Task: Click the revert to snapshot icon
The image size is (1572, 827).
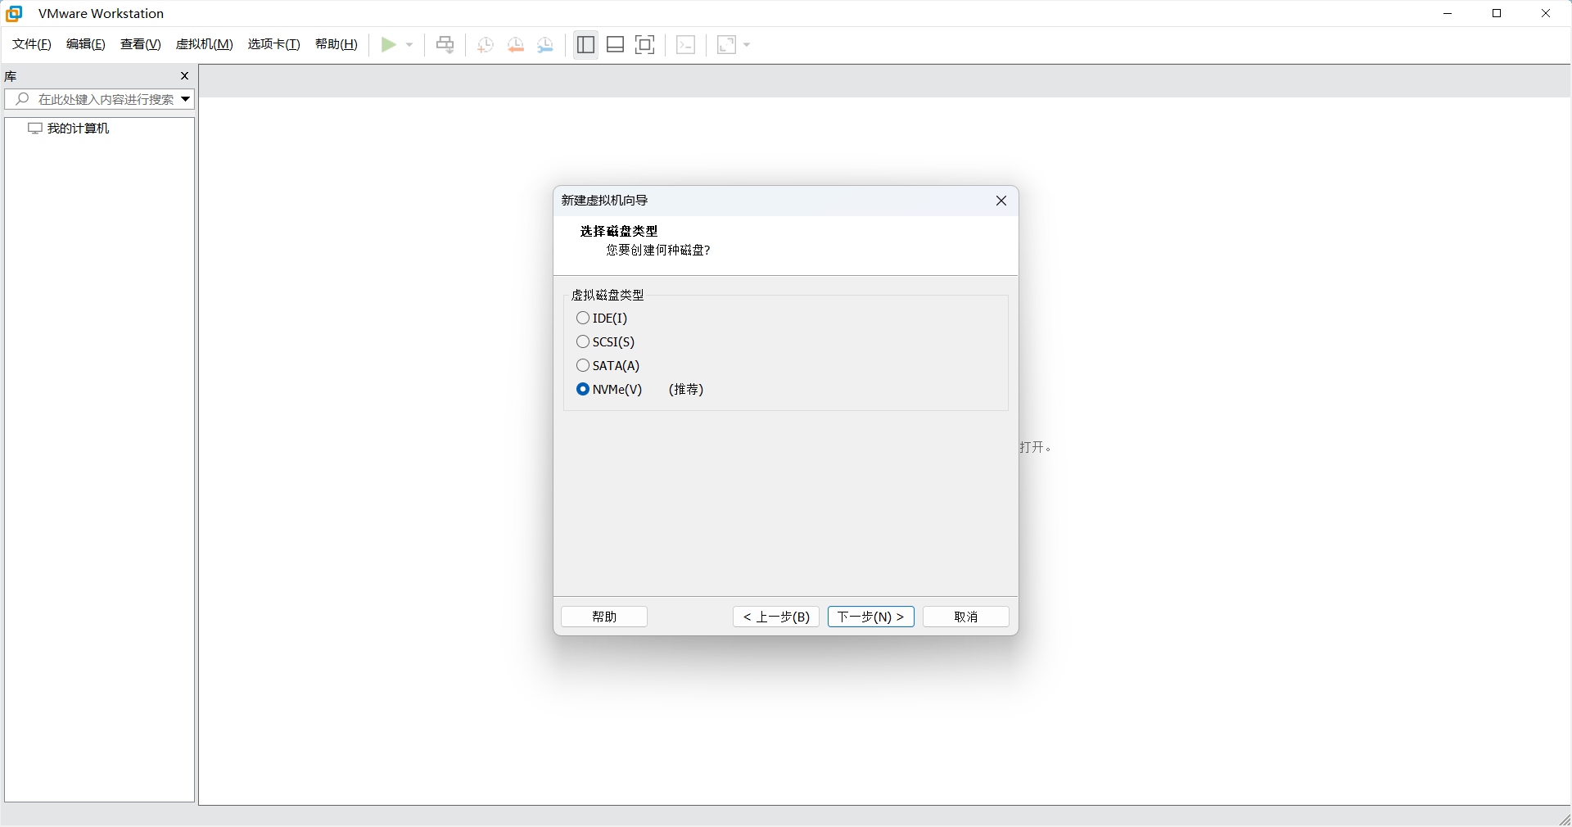Action: [x=516, y=44]
